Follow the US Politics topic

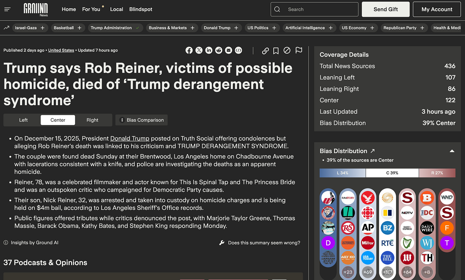click(x=274, y=28)
